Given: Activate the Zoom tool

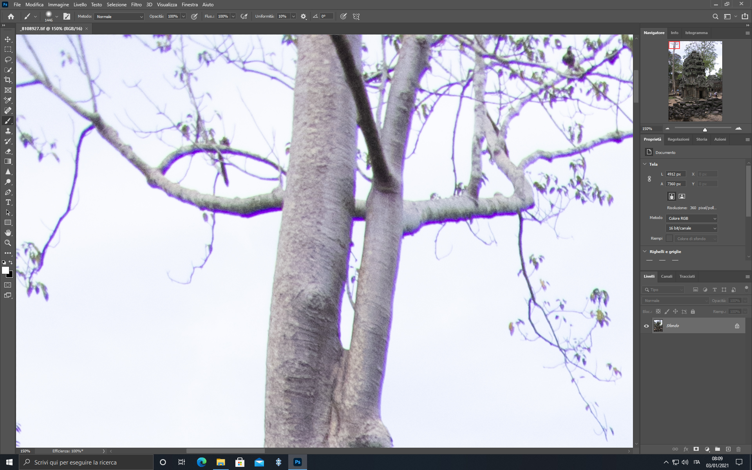Looking at the screenshot, I should pos(8,243).
